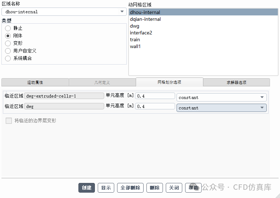The height and width of the screenshot is (198, 280).
Task: Switch to the 网格划分选项 tab
Action: 169,82
